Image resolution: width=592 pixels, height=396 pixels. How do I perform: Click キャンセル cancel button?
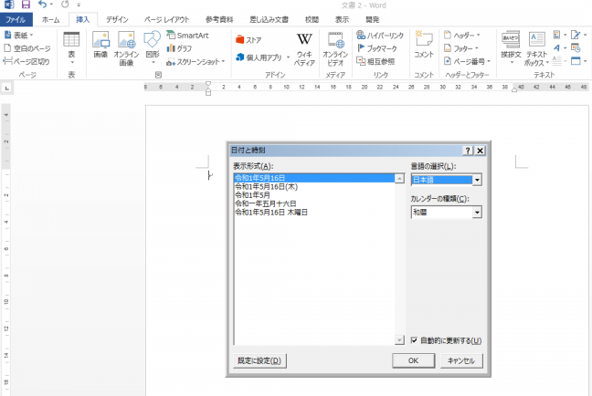pyautogui.click(x=461, y=360)
